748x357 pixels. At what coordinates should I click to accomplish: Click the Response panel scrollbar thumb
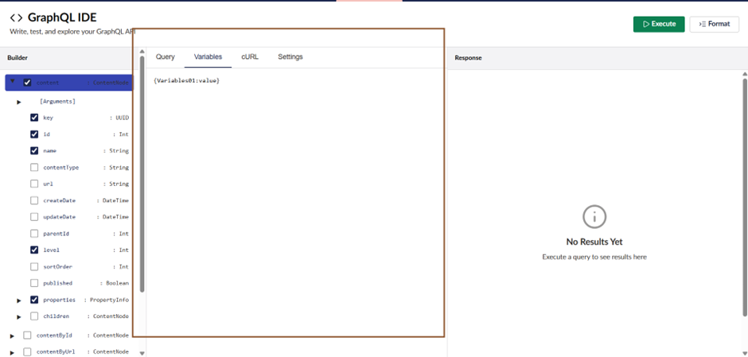[x=745, y=196]
